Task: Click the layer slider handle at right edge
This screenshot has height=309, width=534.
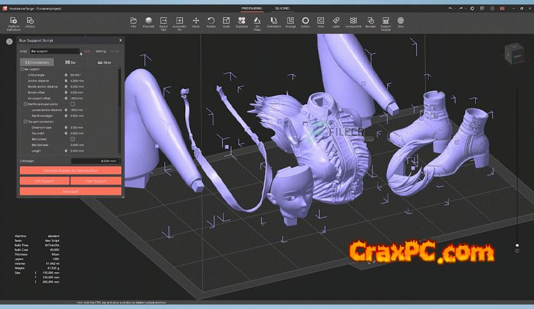Action: [x=517, y=245]
